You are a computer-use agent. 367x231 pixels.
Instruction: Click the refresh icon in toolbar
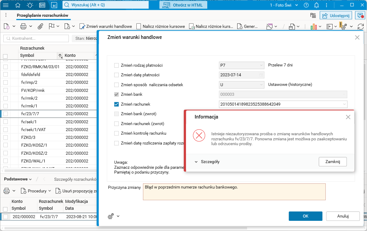360,27
